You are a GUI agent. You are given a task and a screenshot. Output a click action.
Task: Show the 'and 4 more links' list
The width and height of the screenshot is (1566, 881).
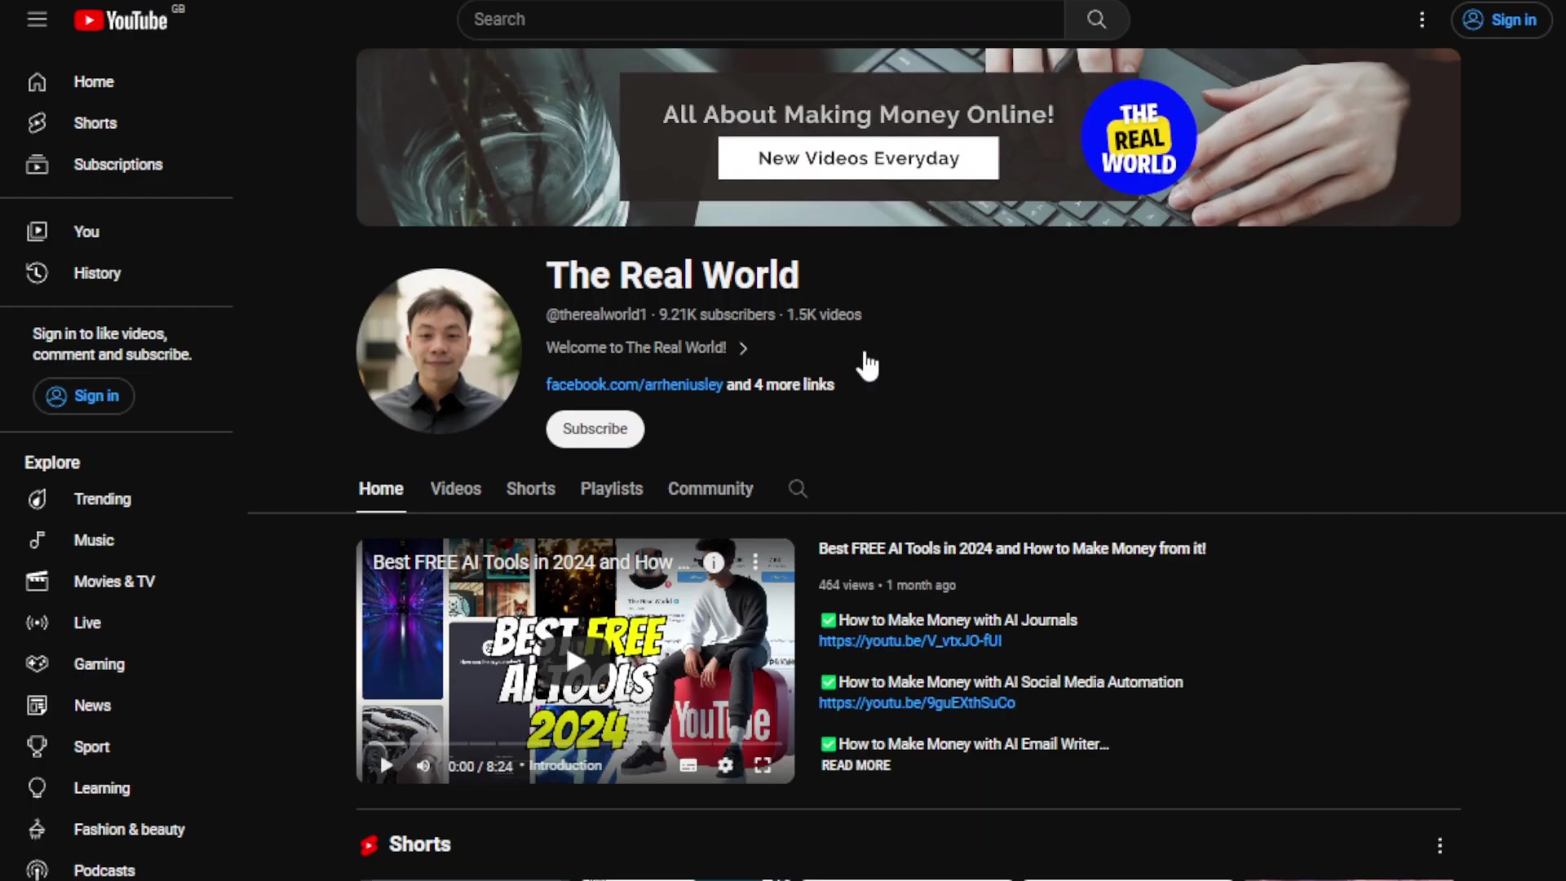coord(780,384)
